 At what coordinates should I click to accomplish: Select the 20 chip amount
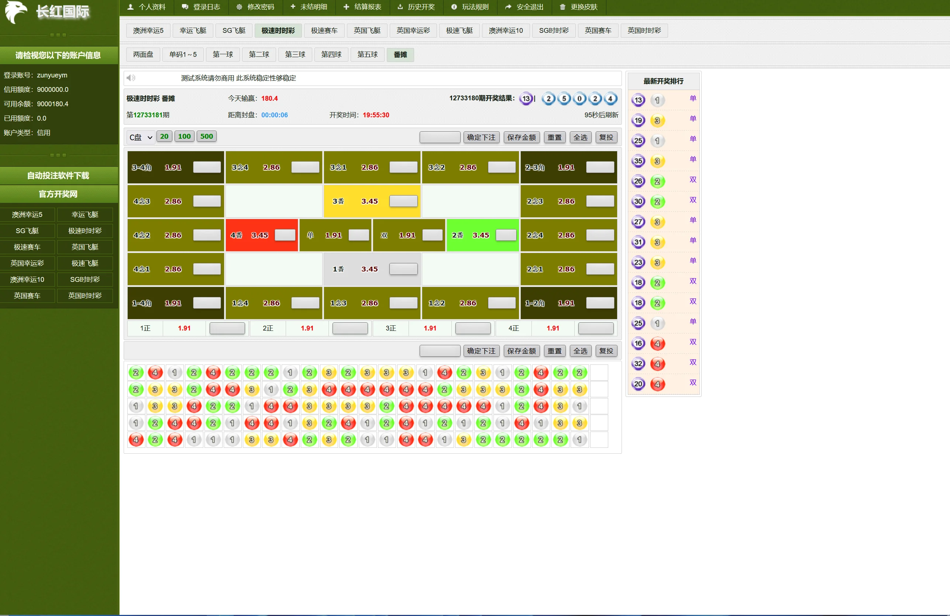click(164, 136)
